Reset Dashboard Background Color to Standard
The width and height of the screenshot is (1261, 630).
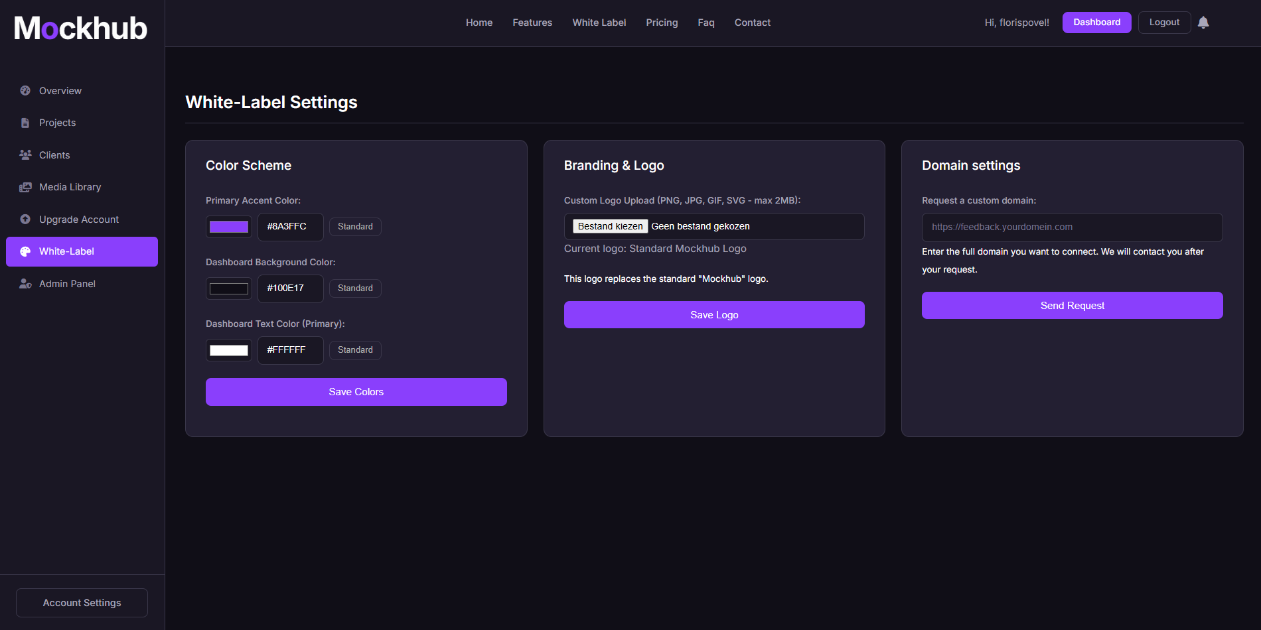pos(355,288)
